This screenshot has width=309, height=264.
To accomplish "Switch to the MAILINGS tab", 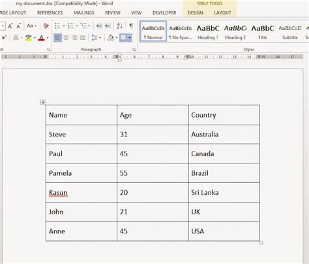I will (x=84, y=13).
